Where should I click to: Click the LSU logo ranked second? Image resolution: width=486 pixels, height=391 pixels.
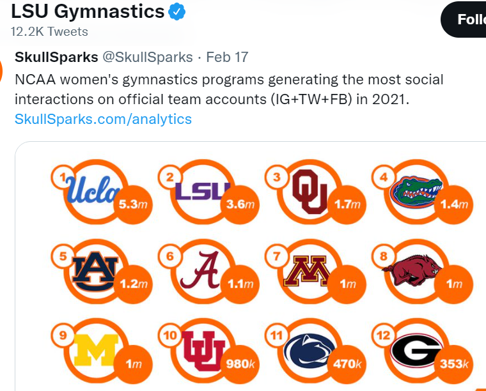click(201, 190)
